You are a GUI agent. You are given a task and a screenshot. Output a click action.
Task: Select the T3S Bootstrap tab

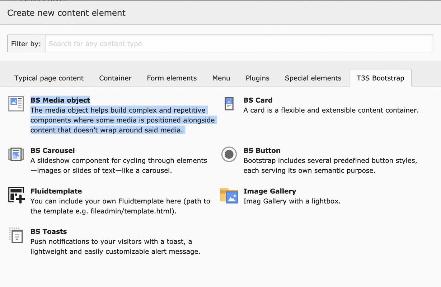[x=380, y=78]
